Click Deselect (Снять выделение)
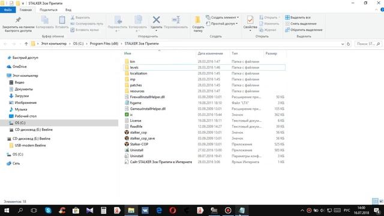The image size is (384, 216). tap(301, 23)
